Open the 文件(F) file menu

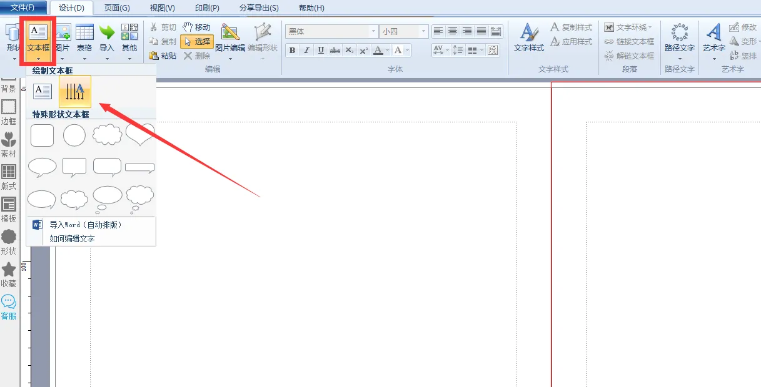pyautogui.click(x=24, y=7)
